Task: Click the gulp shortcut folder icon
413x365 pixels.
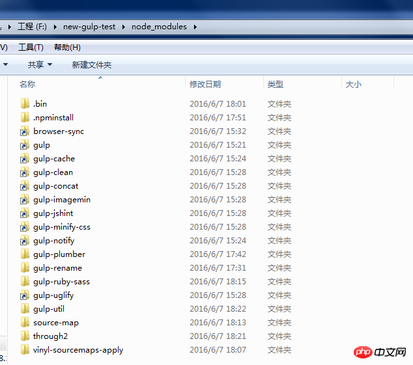Action: 25,144
